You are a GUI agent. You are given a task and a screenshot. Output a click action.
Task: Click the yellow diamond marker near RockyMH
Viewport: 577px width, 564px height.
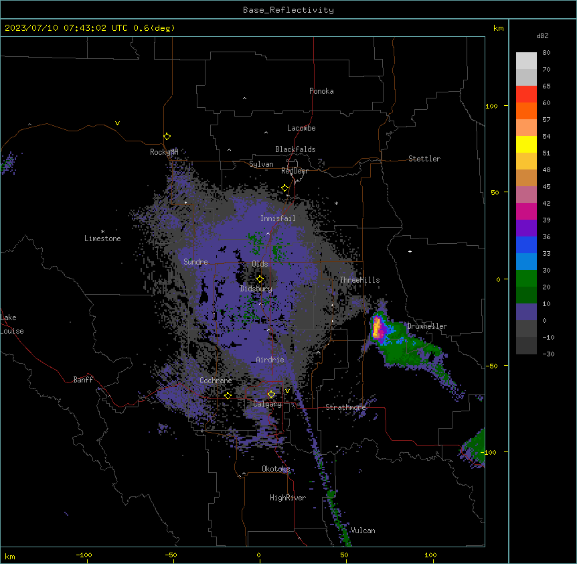(x=167, y=137)
